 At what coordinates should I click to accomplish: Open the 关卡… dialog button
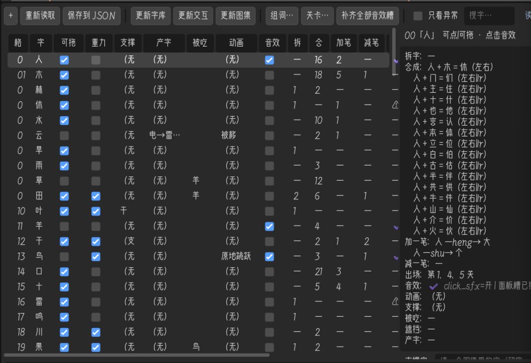(x=317, y=16)
